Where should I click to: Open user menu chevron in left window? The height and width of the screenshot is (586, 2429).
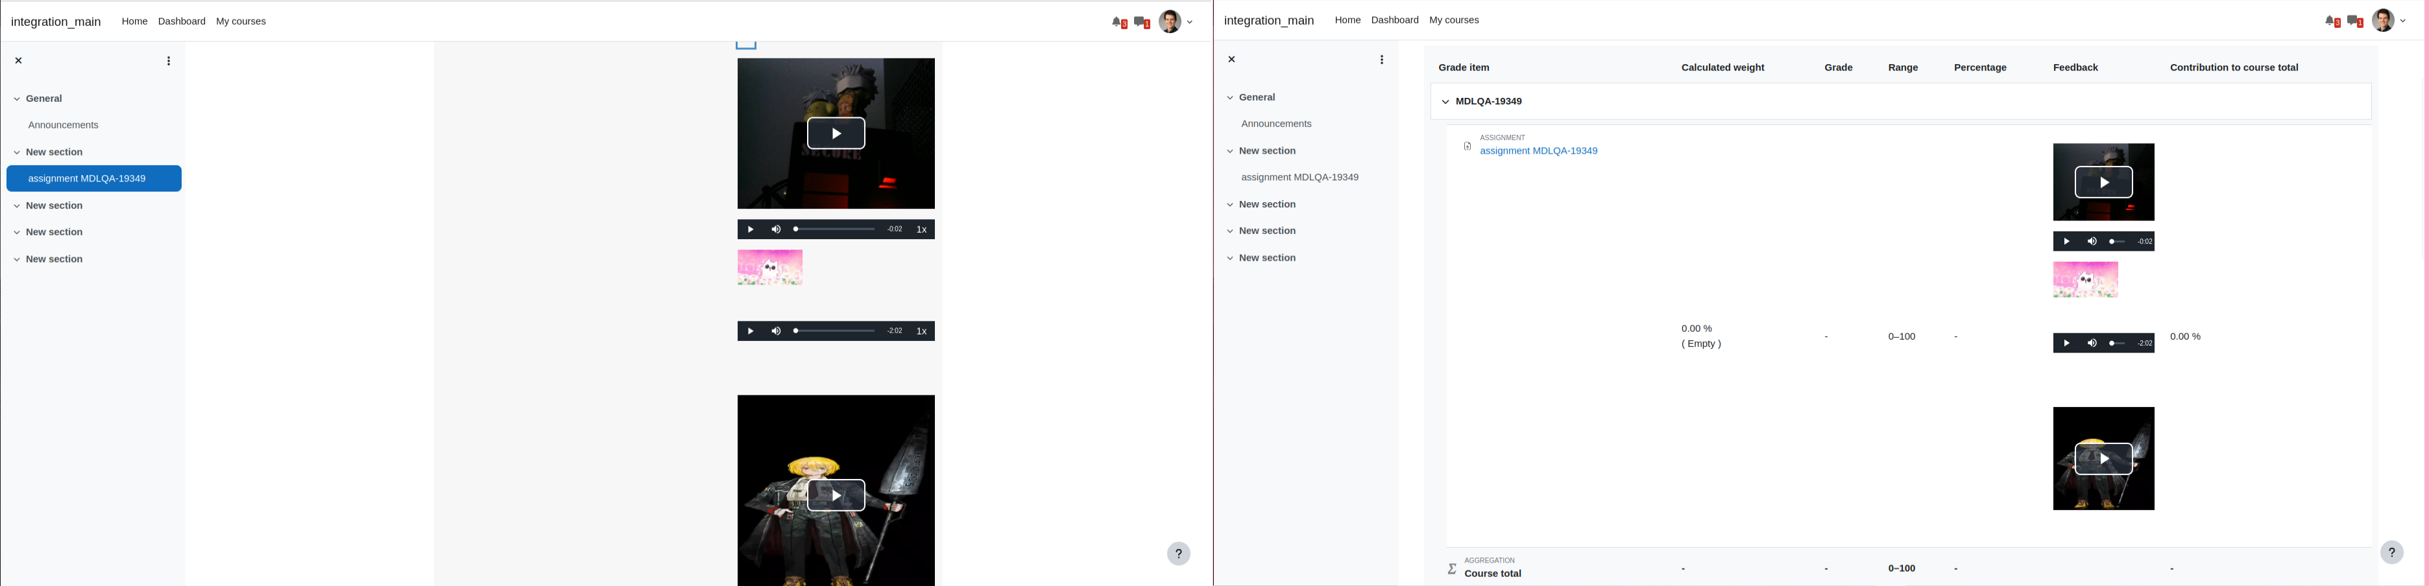point(1190,21)
